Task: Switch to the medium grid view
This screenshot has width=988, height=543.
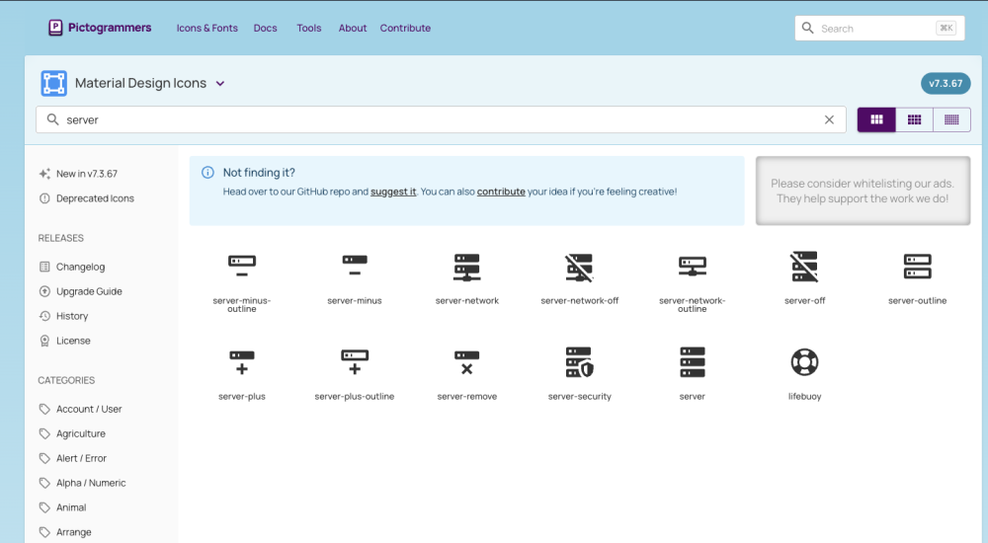Action: (914, 119)
